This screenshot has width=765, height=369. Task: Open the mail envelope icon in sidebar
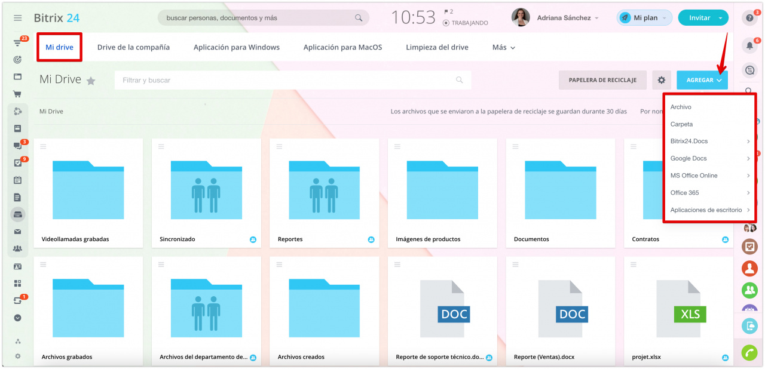click(x=18, y=232)
